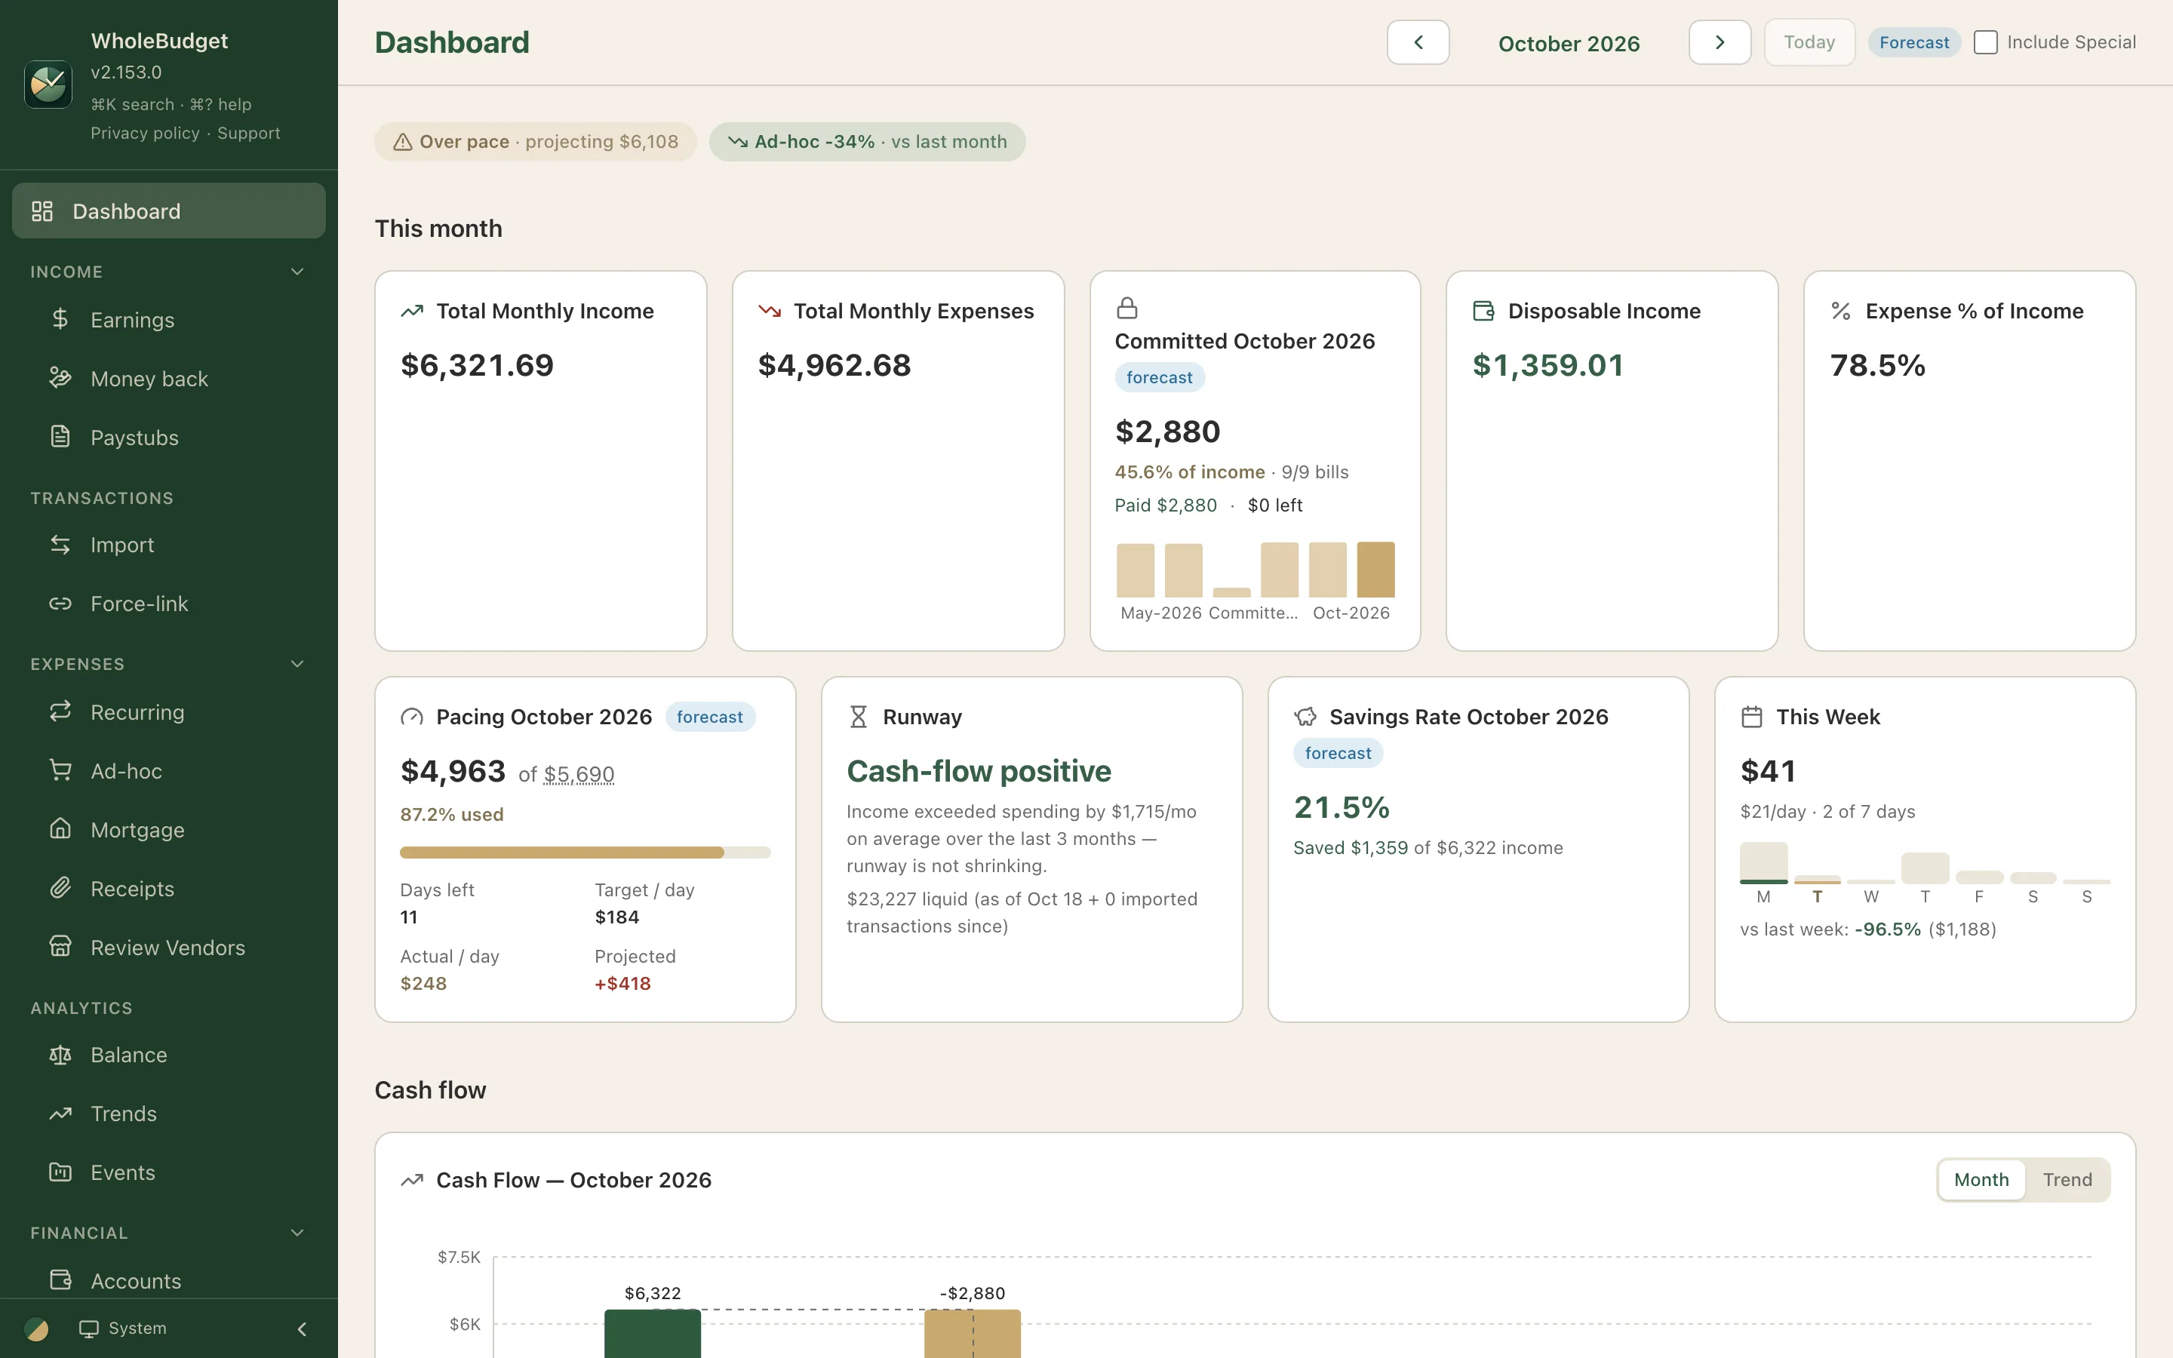
Task: Collapse the Financial sidebar section
Action: 297,1234
